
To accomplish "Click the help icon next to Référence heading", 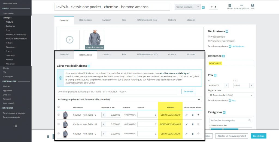I will [x=223, y=56].
